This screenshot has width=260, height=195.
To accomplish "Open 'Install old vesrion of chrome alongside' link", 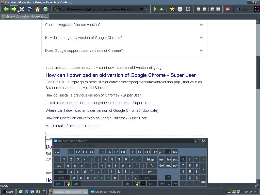I will [x=98, y=103].
